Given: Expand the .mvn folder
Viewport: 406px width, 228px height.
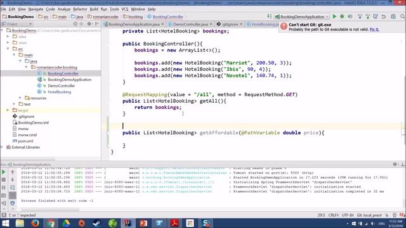Looking at the screenshot, I should [x=8, y=42].
